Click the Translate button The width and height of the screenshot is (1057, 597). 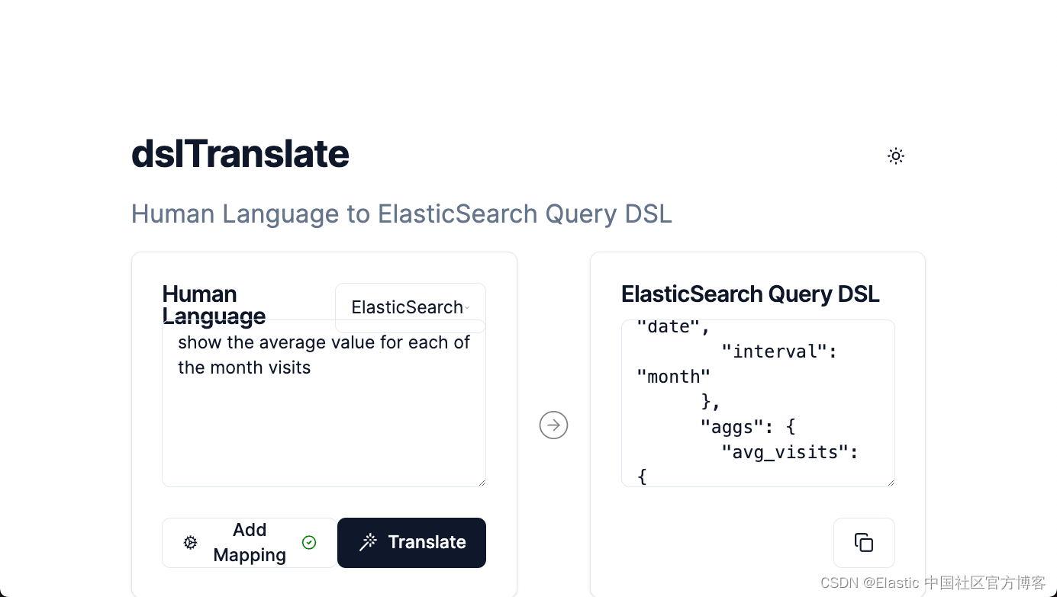pos(411,543)
